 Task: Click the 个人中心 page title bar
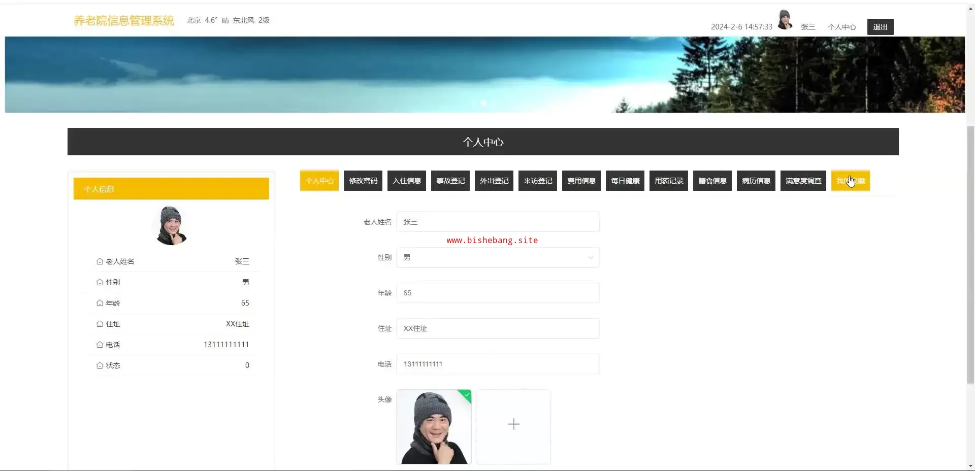tap(483, 142)
